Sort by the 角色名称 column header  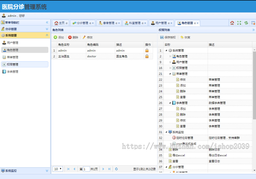tap(71, 45)
